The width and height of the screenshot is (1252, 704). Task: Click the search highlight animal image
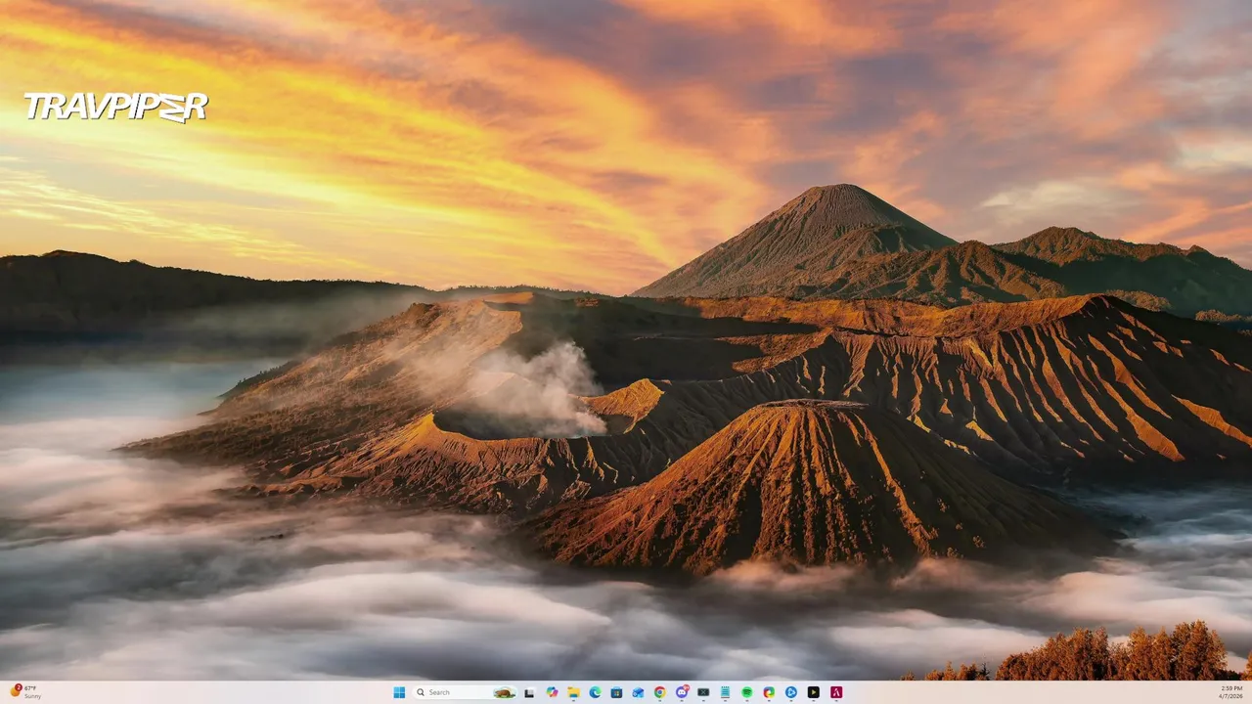[504, 692]
